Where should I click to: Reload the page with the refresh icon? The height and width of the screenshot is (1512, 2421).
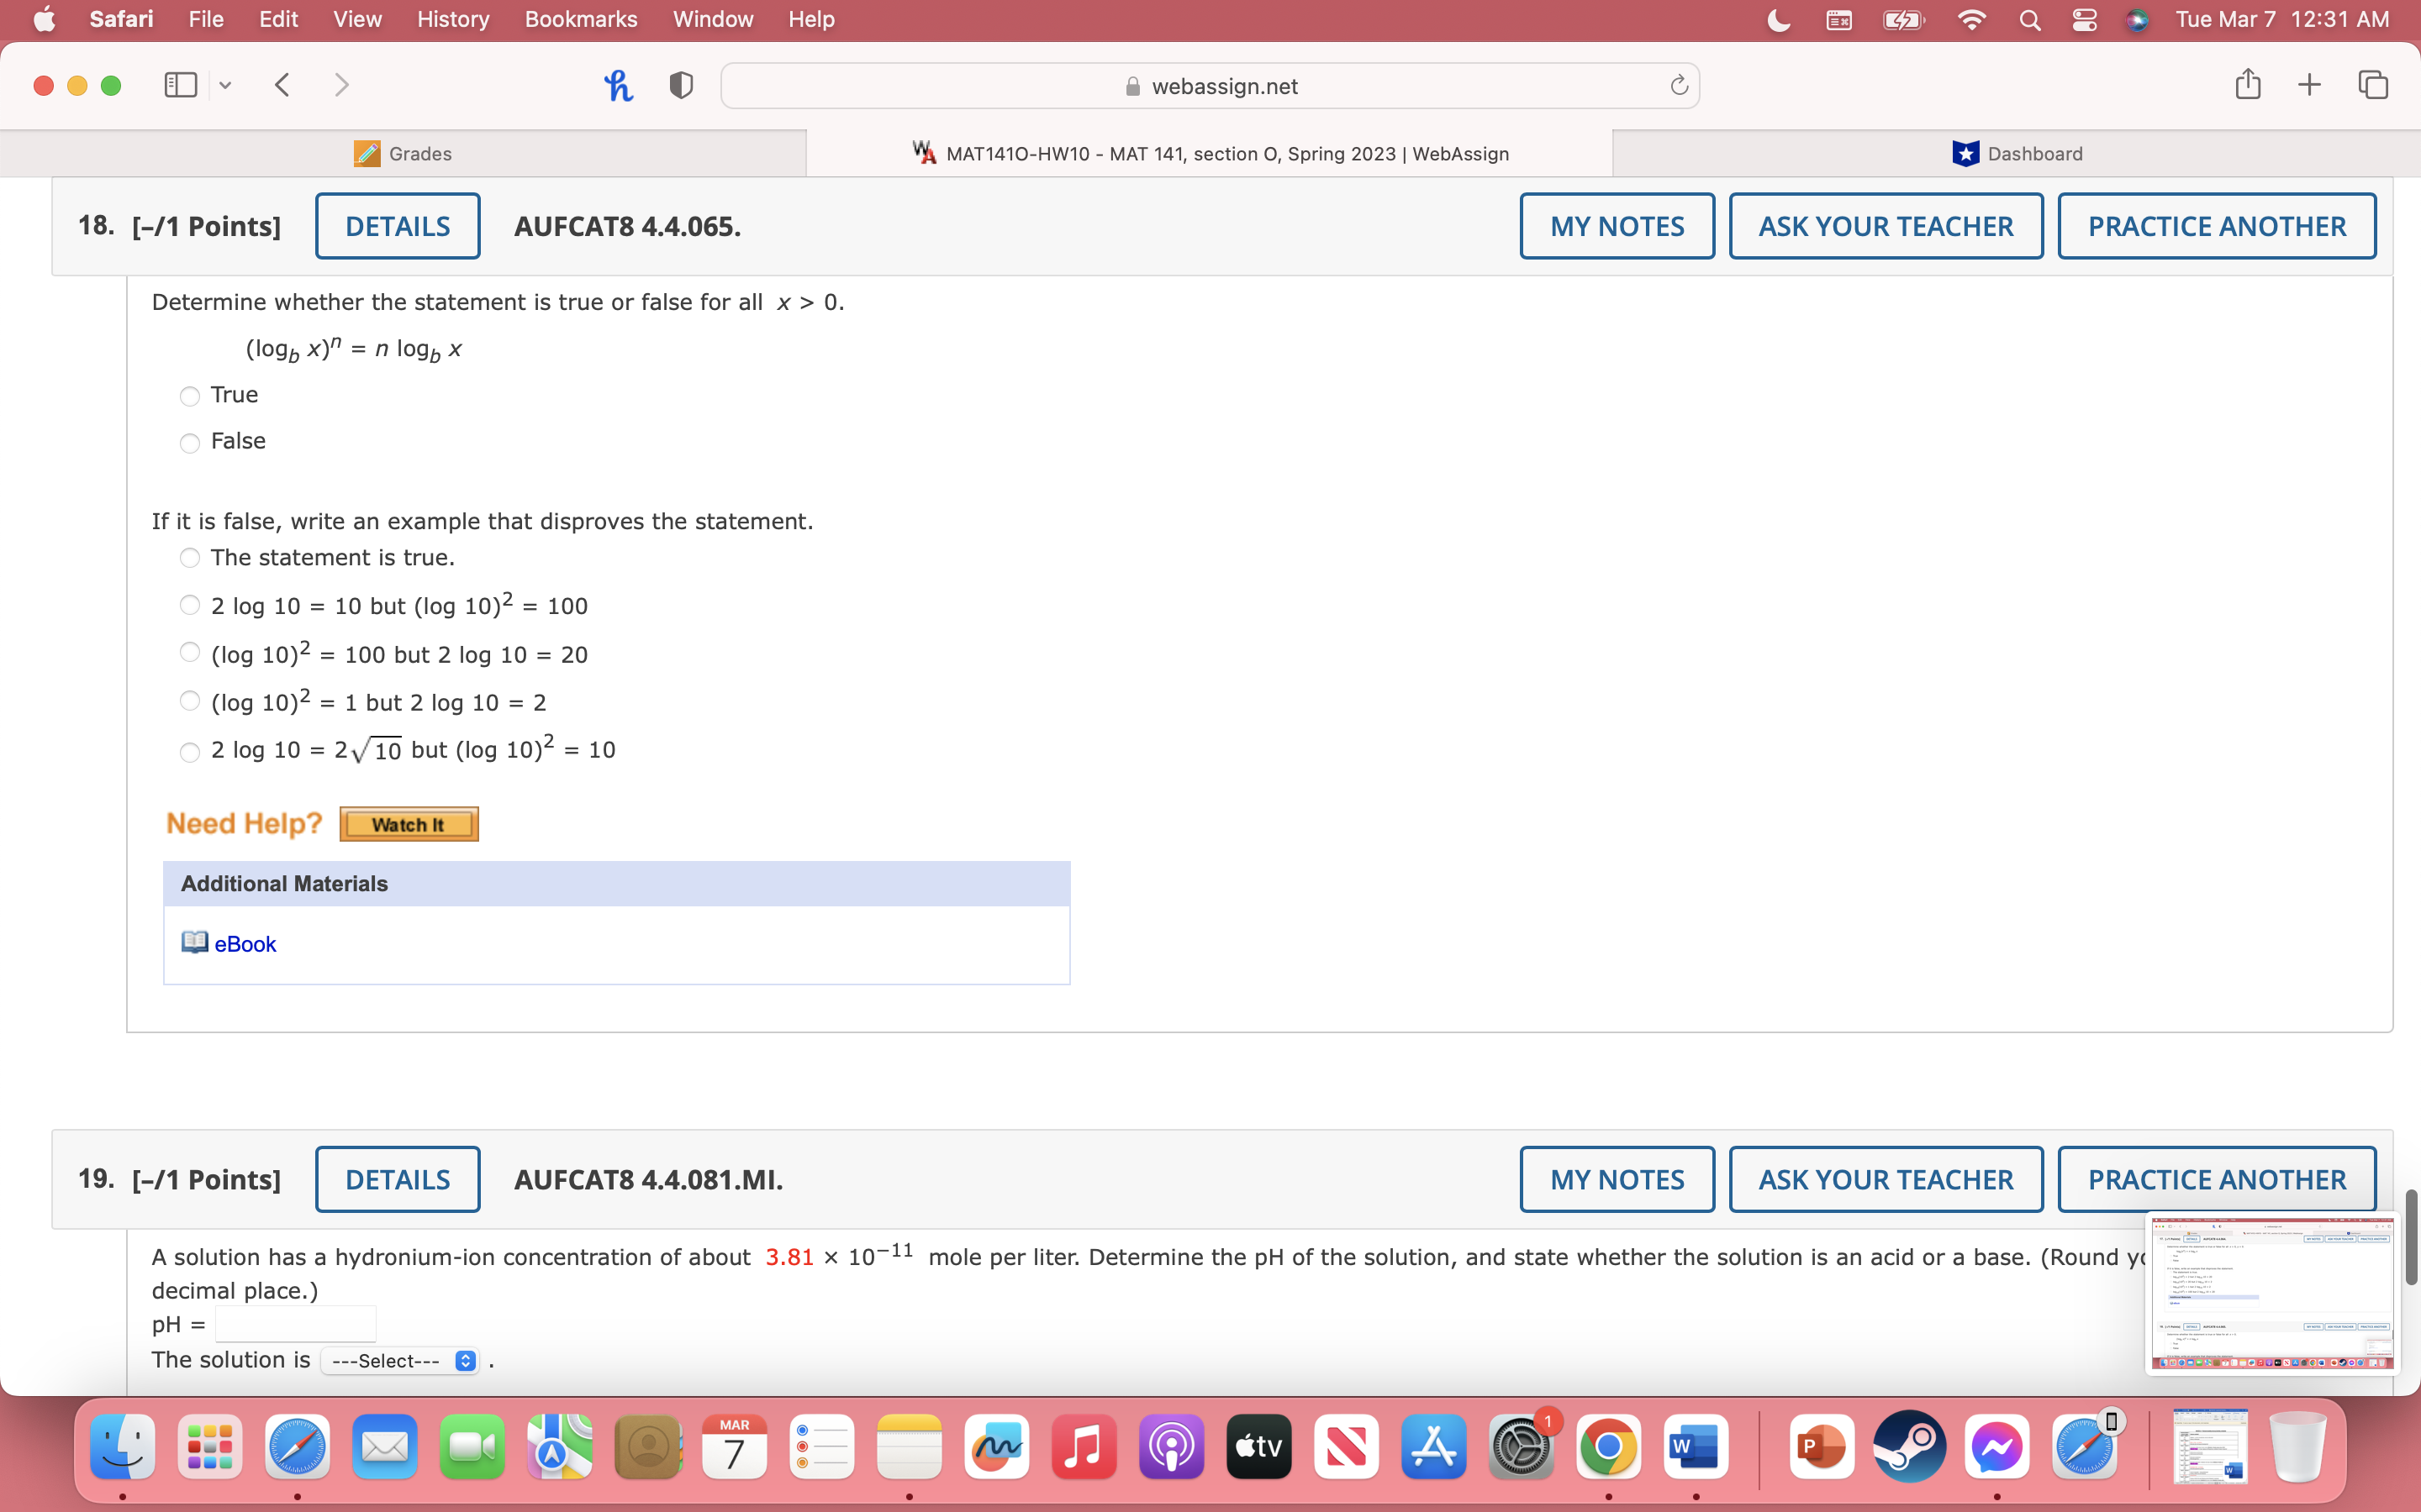(1679, 86)
